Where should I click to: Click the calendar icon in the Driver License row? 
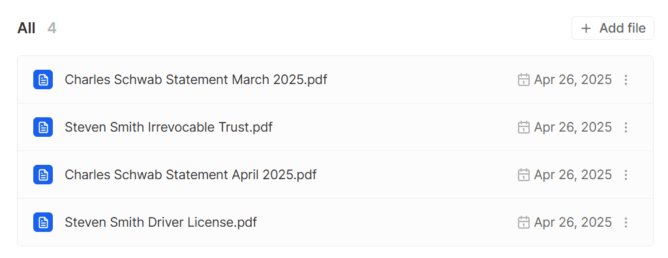click(524, 222)
